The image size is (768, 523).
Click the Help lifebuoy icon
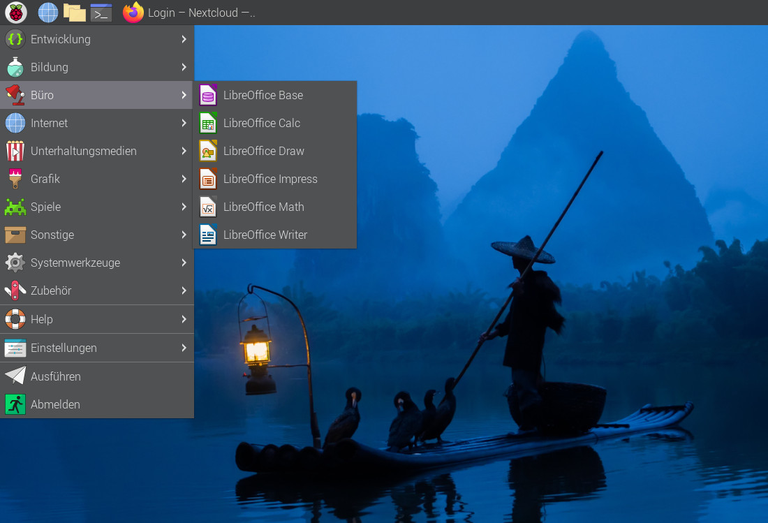15,319
